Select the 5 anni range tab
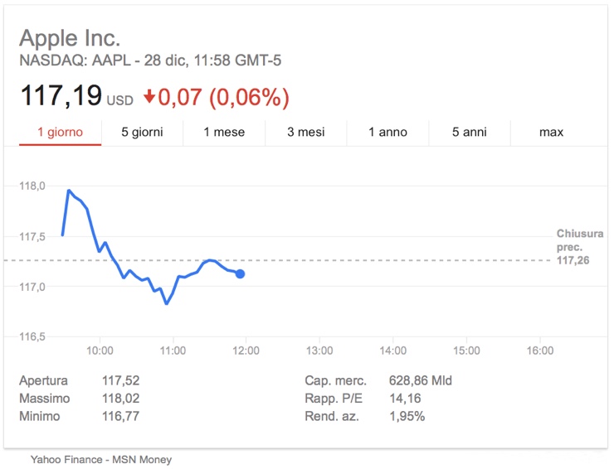 tap(470, 132)
